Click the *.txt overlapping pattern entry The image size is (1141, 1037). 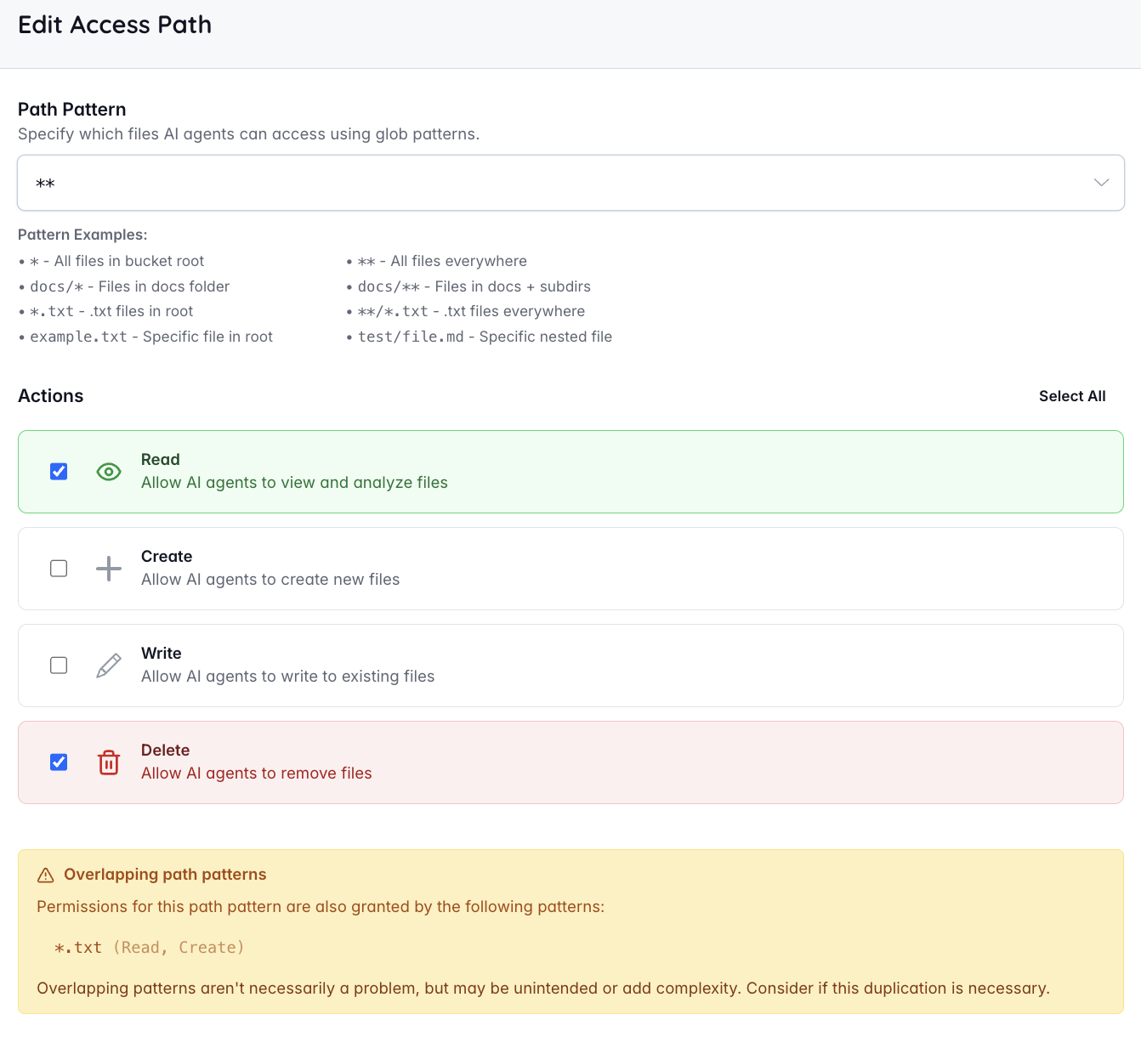(78, 948)
